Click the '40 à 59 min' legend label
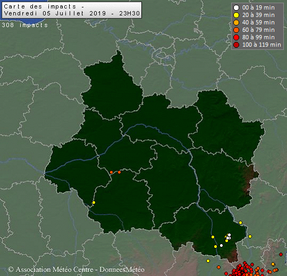The width and height of the screenshot is (287, 276). tap(258, 22)
